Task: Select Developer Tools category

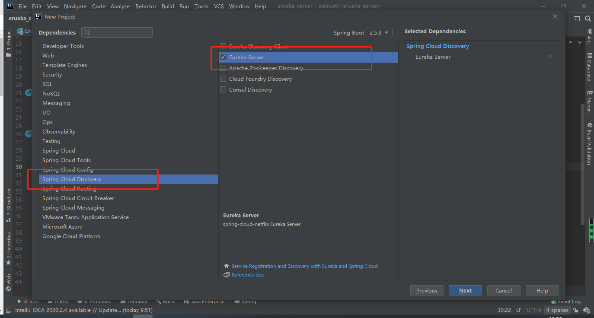Action: point(128,46)
